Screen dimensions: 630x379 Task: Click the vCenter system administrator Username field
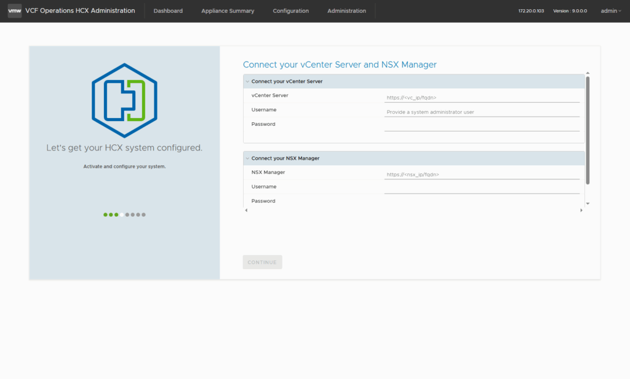(481, 112)
